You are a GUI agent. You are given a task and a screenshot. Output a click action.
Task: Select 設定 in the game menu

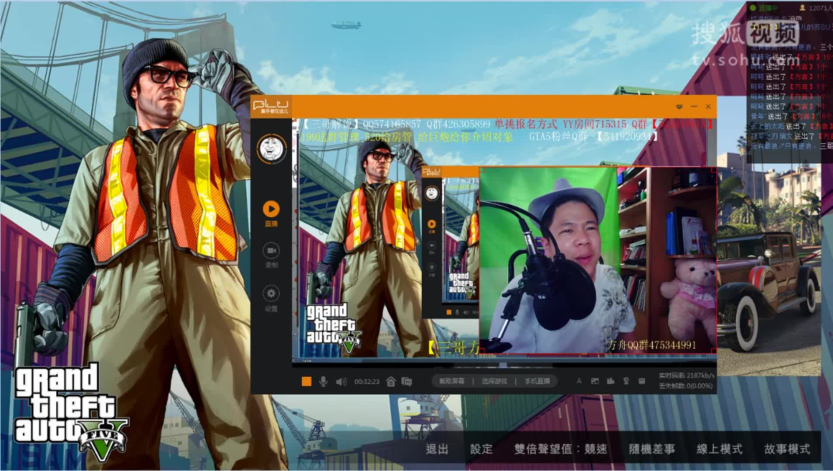[481, 449]
